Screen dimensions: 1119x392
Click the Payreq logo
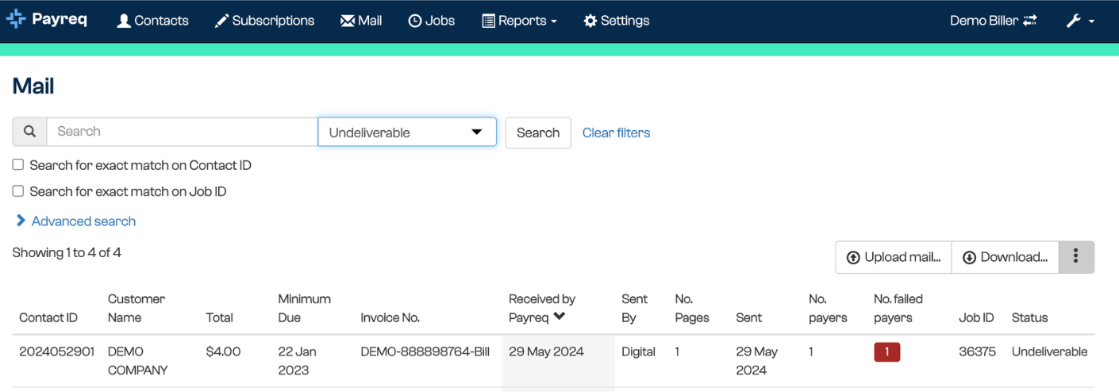(47, 20)
